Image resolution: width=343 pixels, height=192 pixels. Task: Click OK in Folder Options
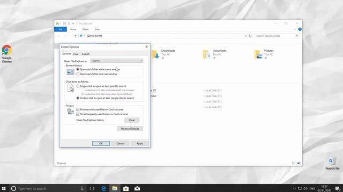pos(101,143)
